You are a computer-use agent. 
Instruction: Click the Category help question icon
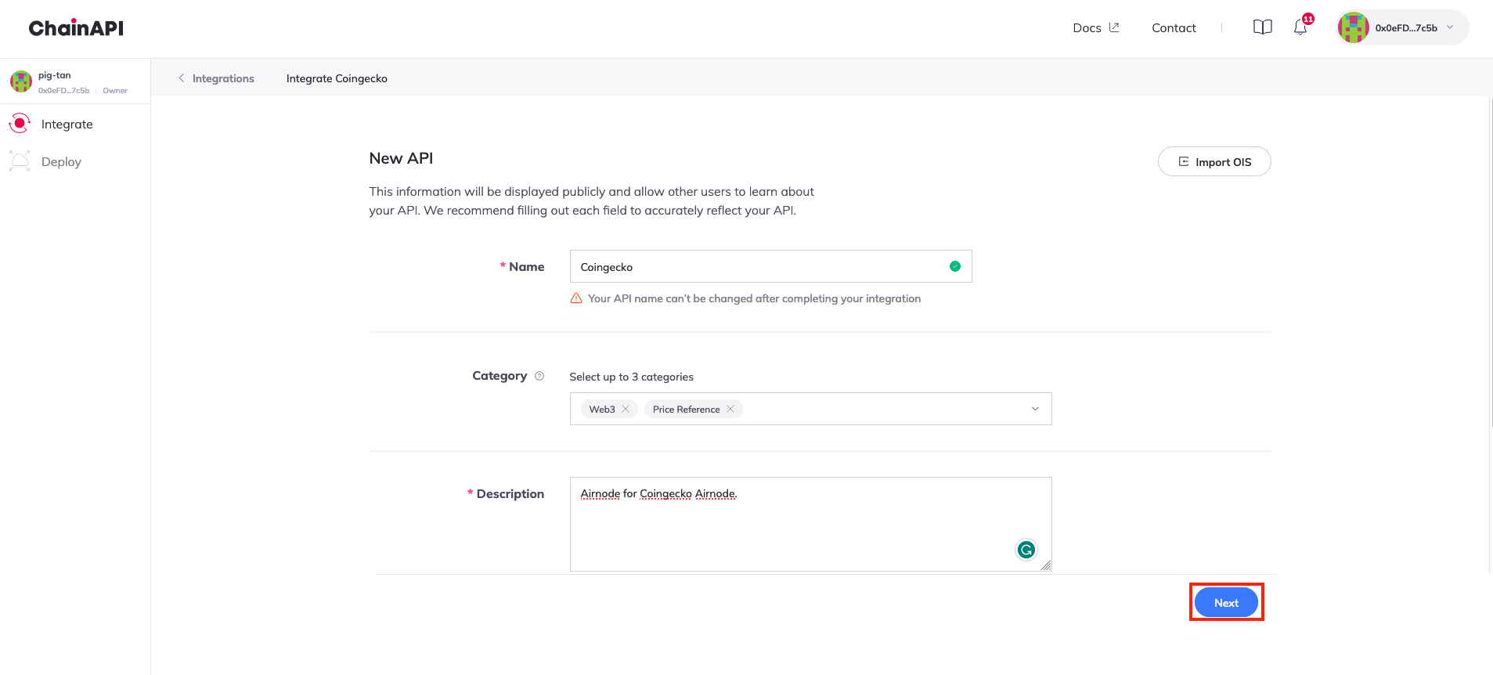point(539,376)
